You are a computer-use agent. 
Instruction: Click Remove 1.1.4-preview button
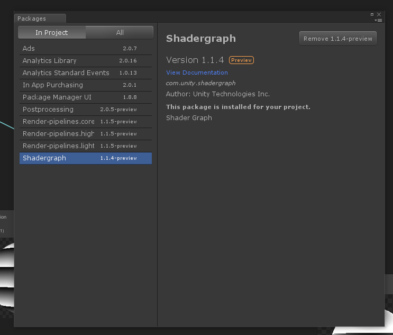click(337, 38)
